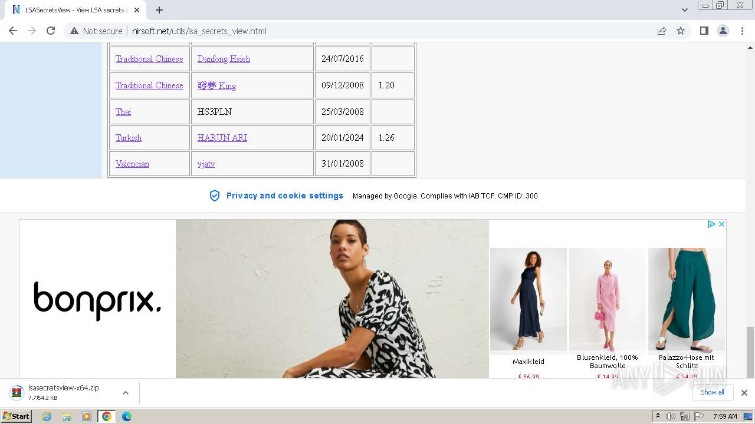Viewport: 755px width, 424px height.
Task: Open the Action Center flag icon
Action: click(x=698, y=416)
